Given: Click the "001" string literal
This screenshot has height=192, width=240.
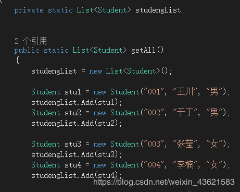Looking at the screenshot, I should click(154, 92).
